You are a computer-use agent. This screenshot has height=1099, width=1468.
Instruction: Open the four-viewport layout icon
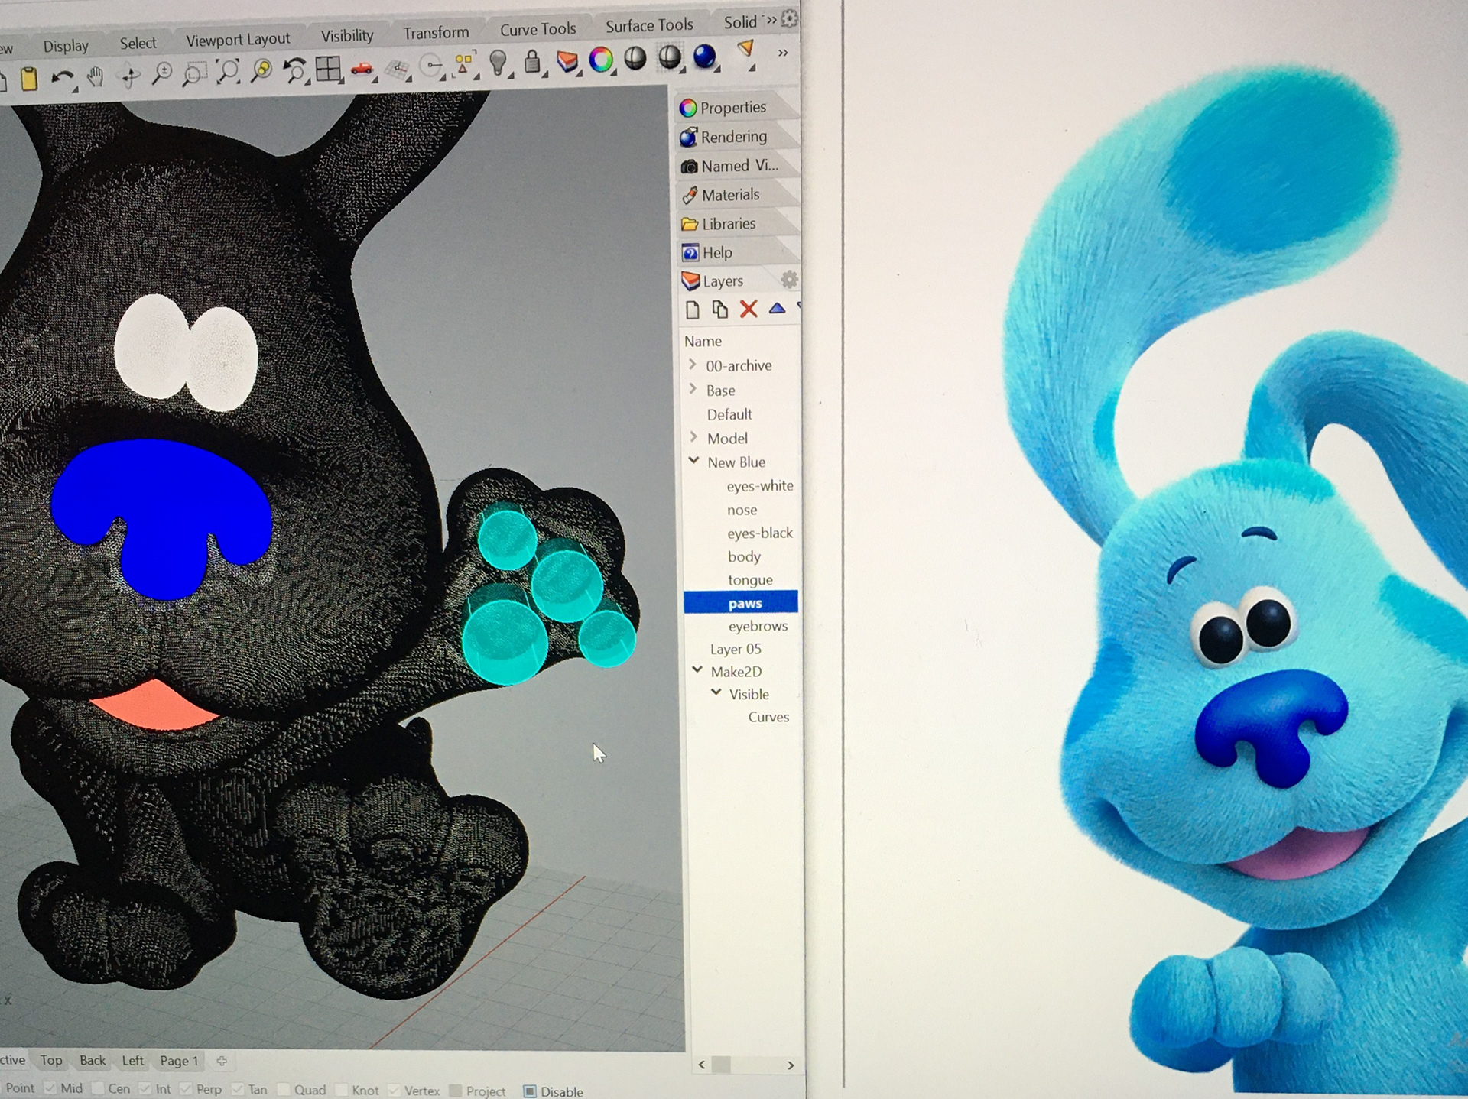click(x=328, y=70)
